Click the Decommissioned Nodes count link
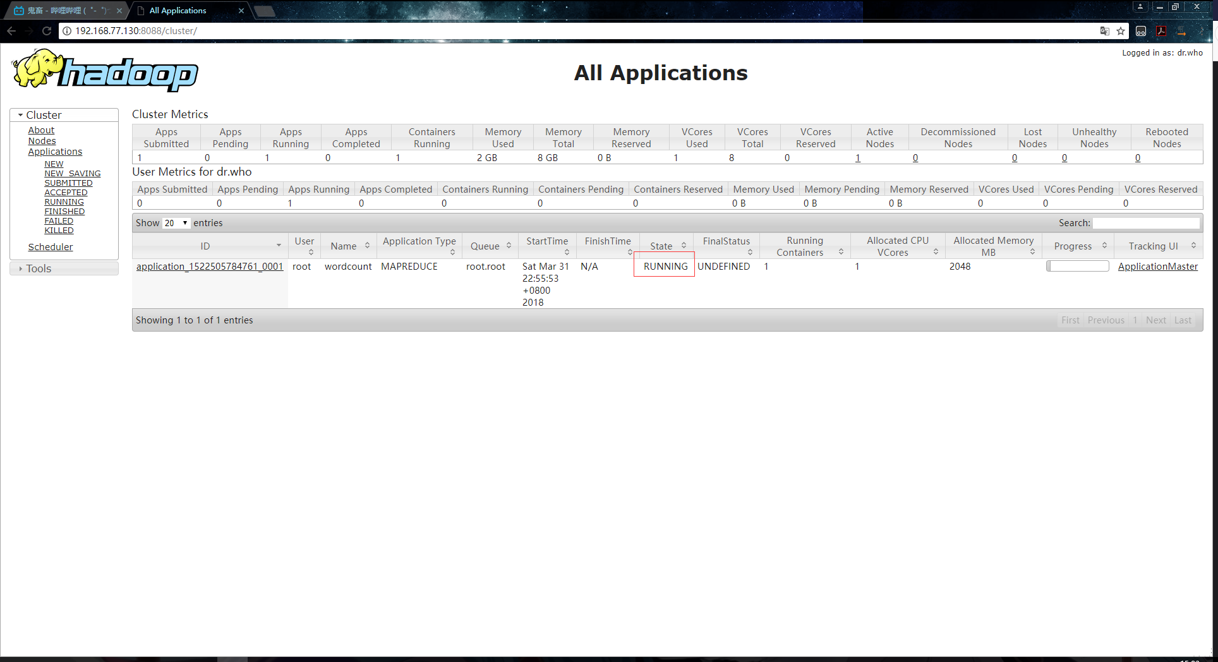 pos(915,158)
